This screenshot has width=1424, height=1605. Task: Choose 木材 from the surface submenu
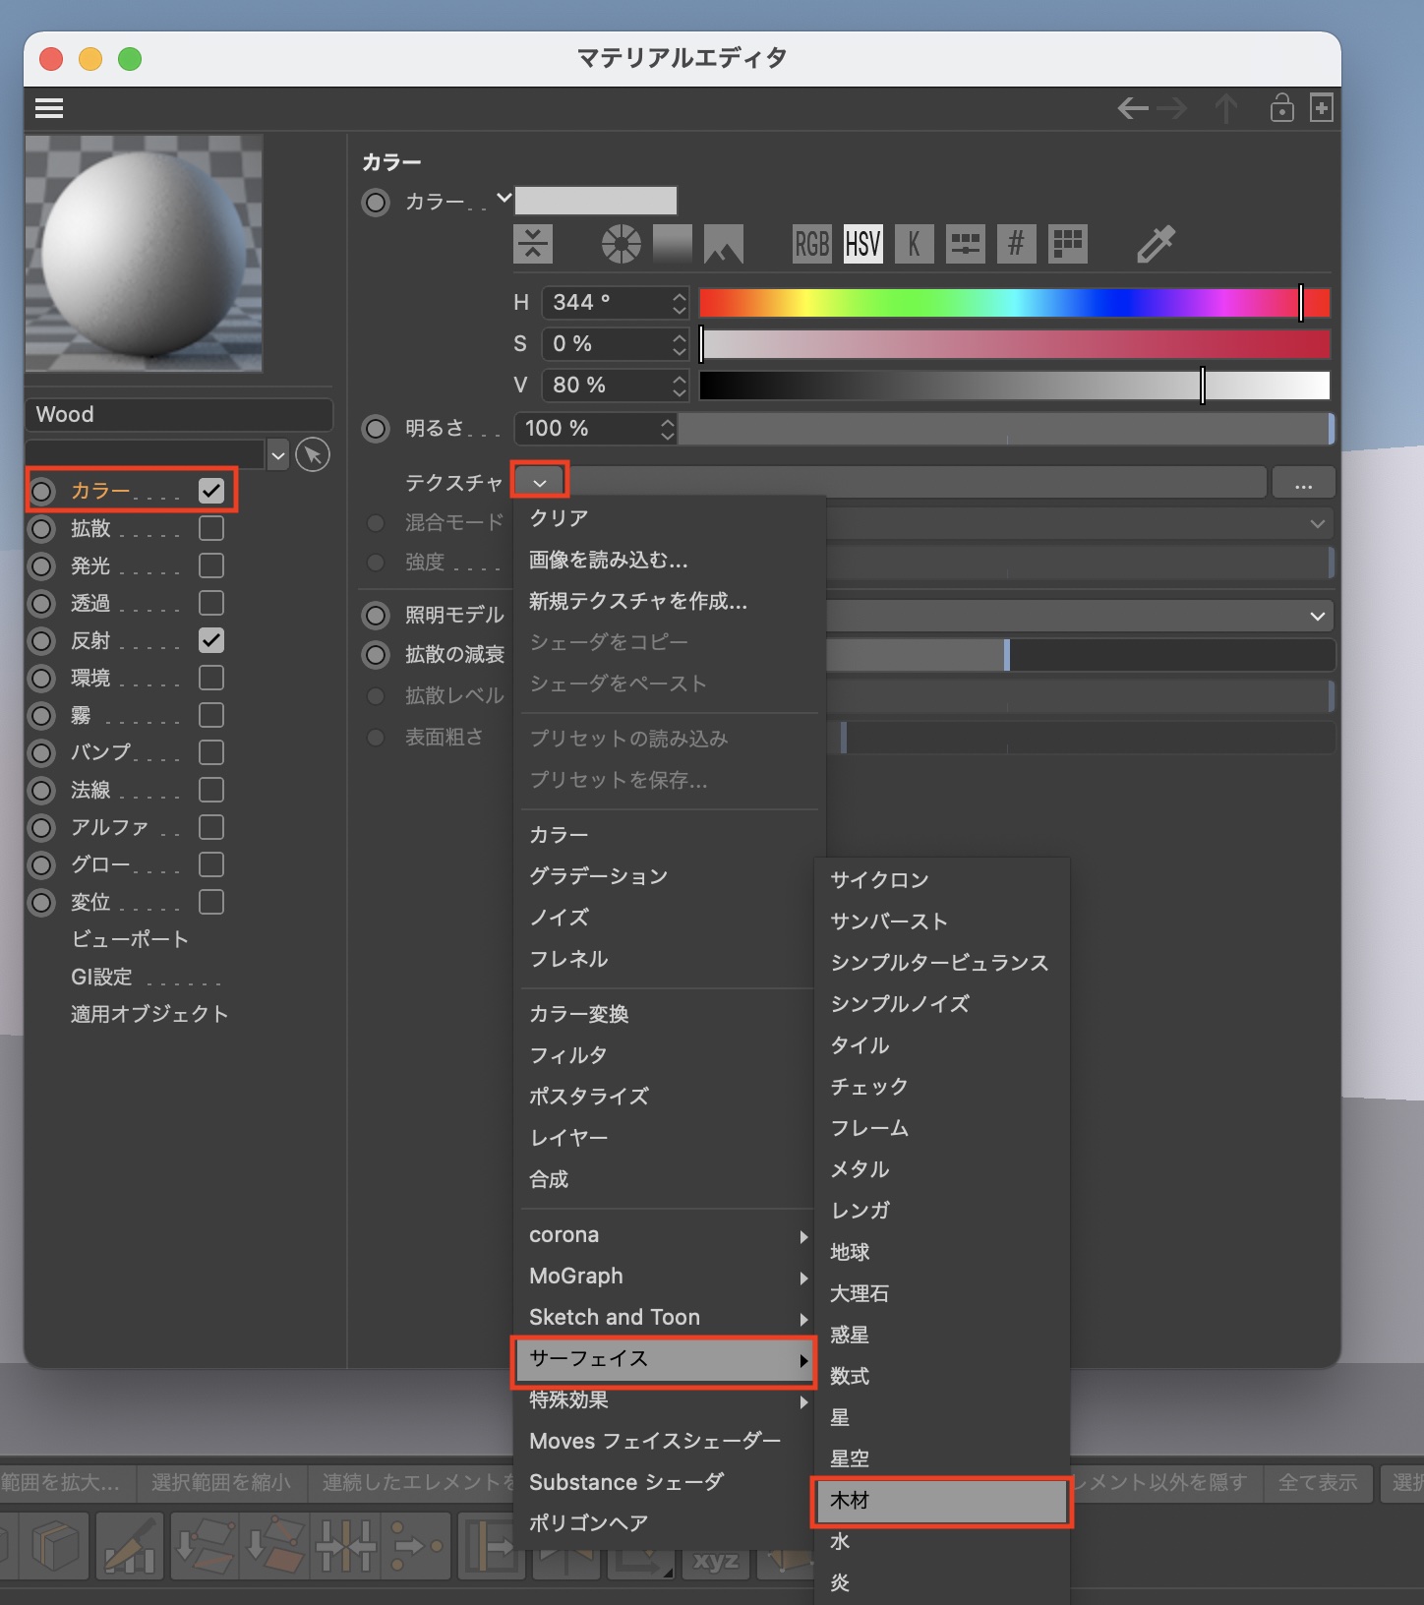coord(940,1501)
